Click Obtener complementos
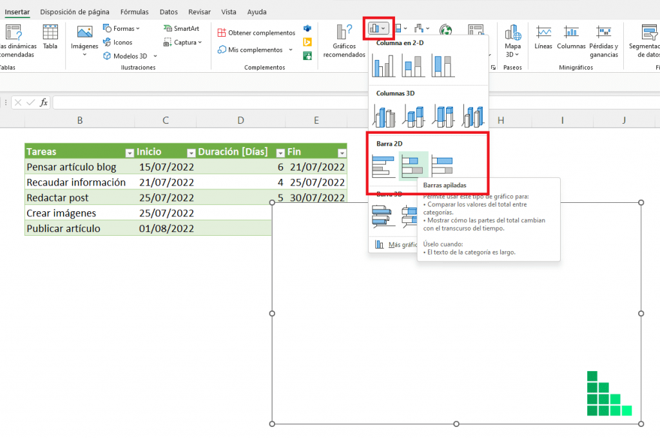660x438 pixels. click(257, 33)
